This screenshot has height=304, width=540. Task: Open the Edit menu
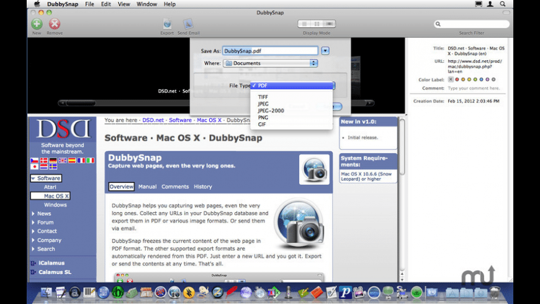[x=106, y=4]
